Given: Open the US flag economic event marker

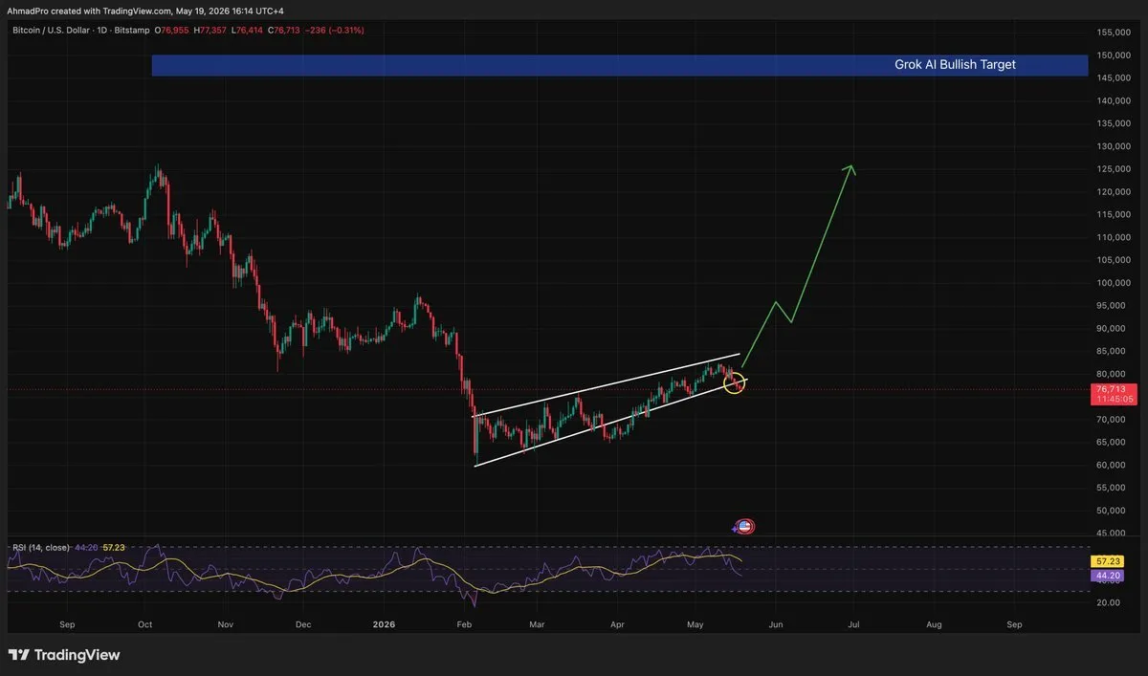Looking at the screenshot, I should [745, 526].
